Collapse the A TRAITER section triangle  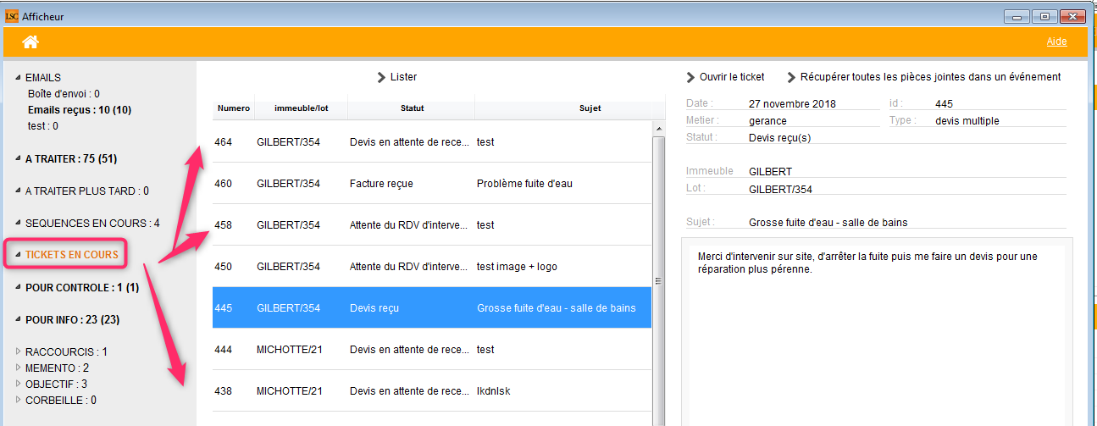tap(19, 159)
